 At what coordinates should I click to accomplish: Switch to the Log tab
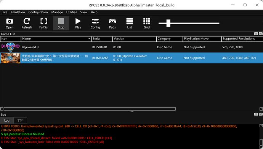point(7,120)
